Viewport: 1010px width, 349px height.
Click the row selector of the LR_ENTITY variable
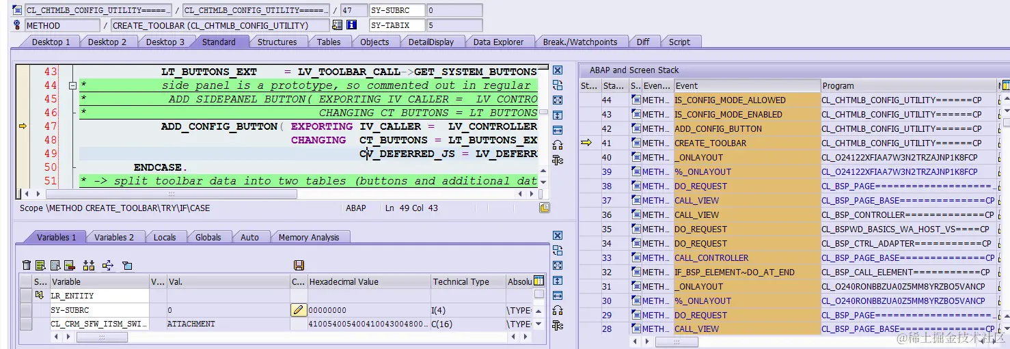pyautogui.click(x=26, y=296)
